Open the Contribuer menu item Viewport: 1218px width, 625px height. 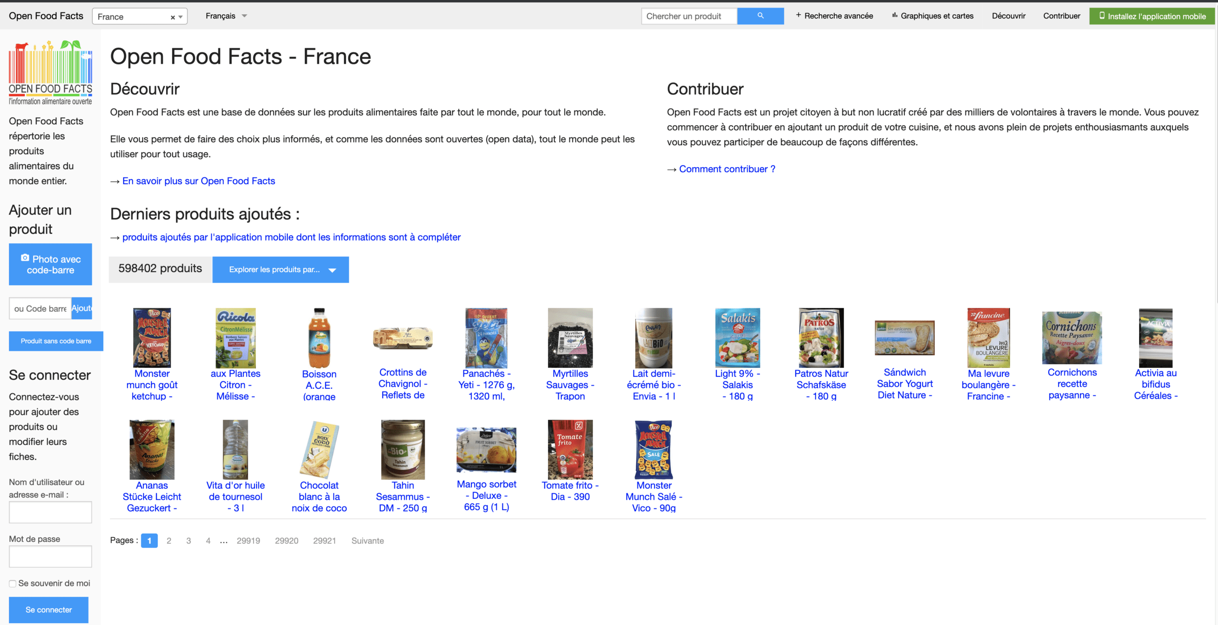coord(1061,16)
